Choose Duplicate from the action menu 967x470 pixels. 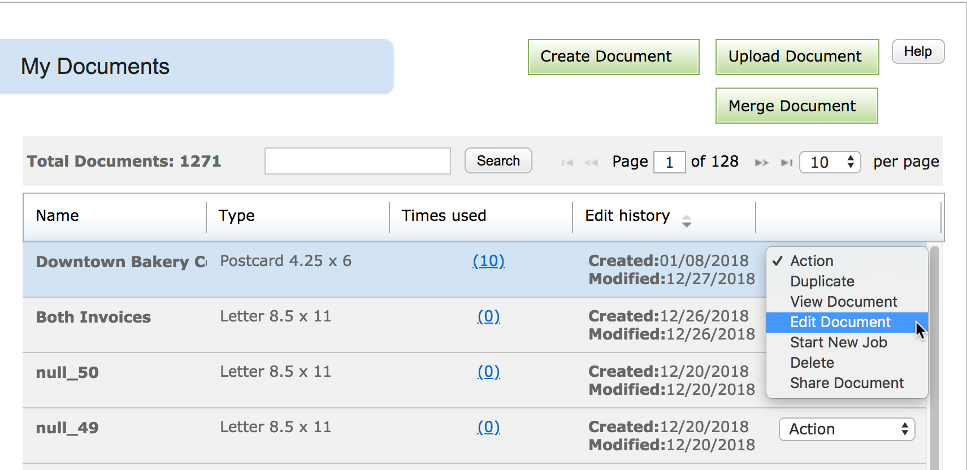[847, 281]
